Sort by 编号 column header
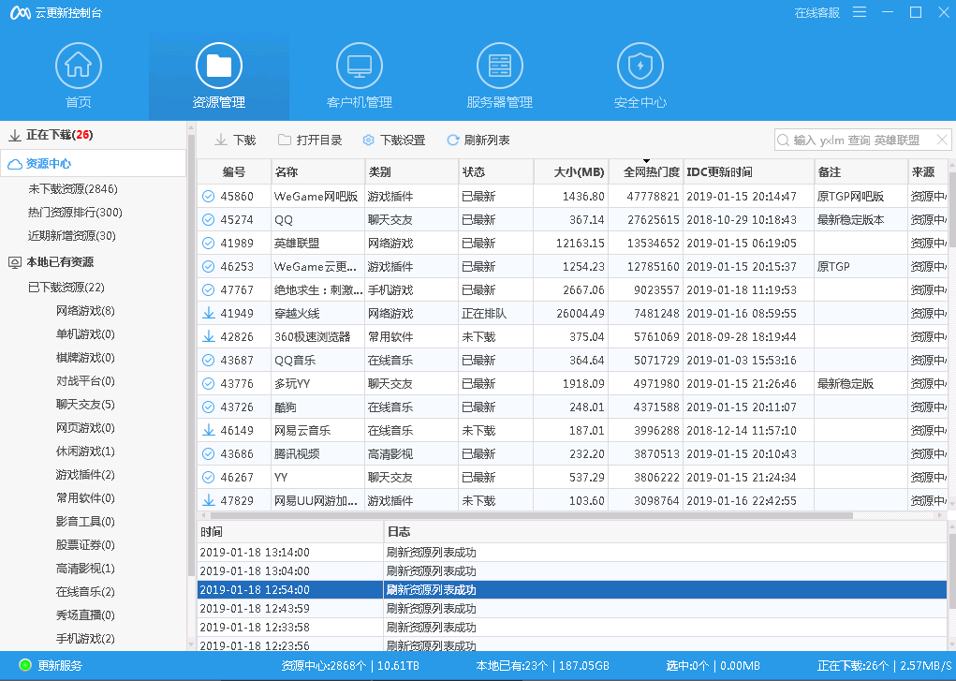956x681 pixels. click(x=234, y=172)
